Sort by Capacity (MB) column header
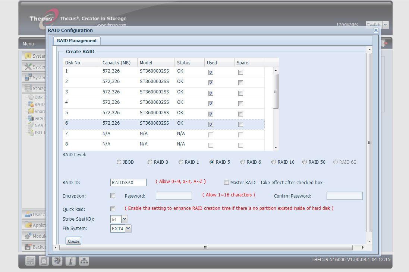The height and width of the screenshot is (272, 409). 119,63
